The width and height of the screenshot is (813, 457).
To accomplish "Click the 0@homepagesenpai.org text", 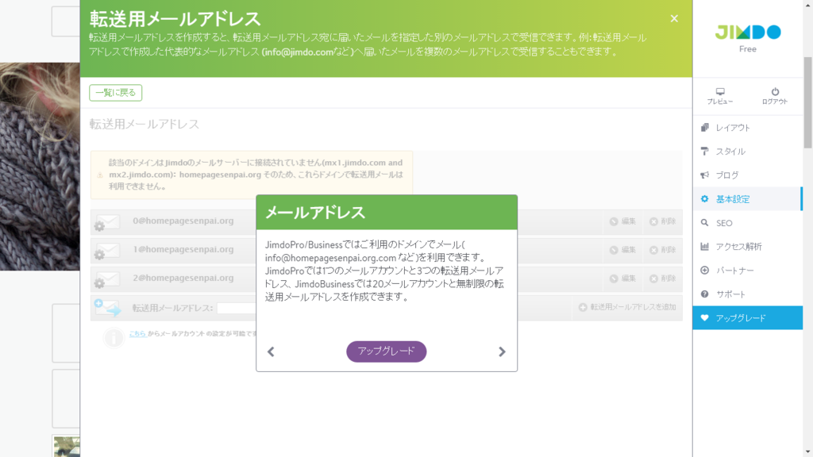I will click(183, 221).
